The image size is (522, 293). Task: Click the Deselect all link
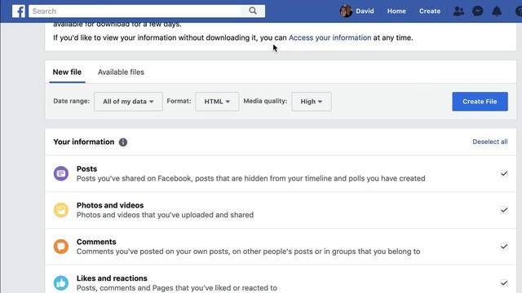coord(489,142)
